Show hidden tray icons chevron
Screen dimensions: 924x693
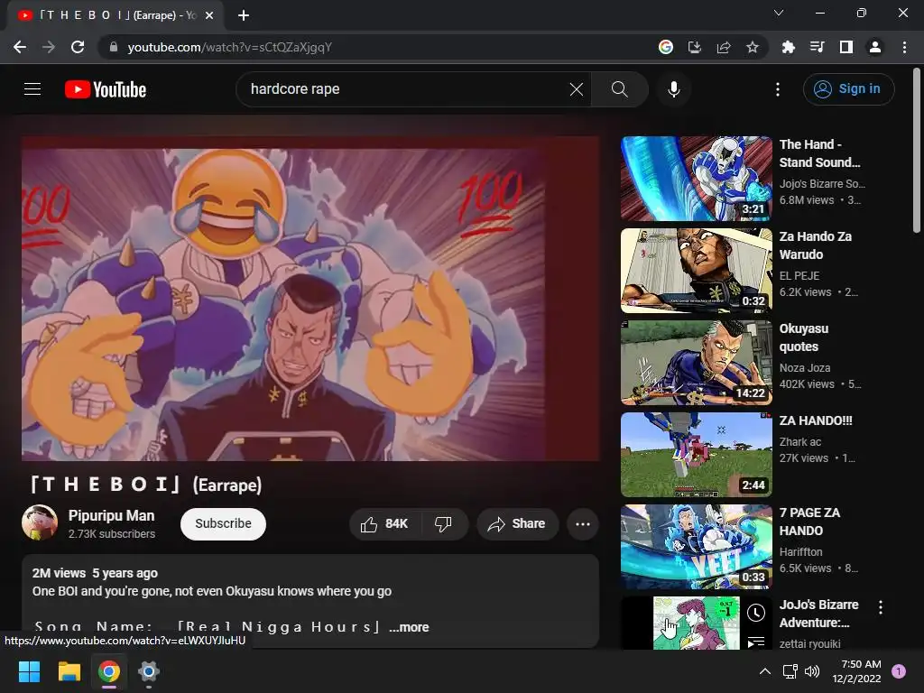tap(765, 671)
